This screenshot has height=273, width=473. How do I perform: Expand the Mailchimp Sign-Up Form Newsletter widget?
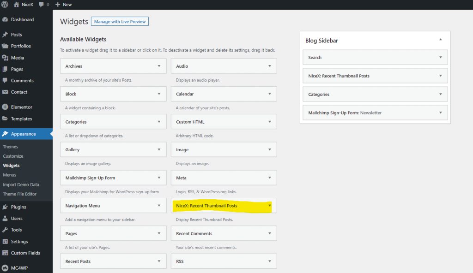tap(440, 112)
